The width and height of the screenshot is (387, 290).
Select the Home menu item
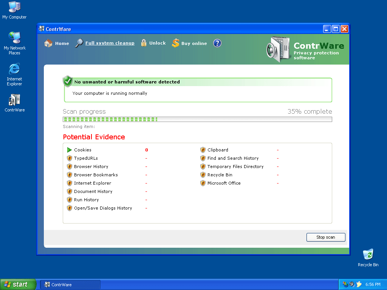click(62, 43)
